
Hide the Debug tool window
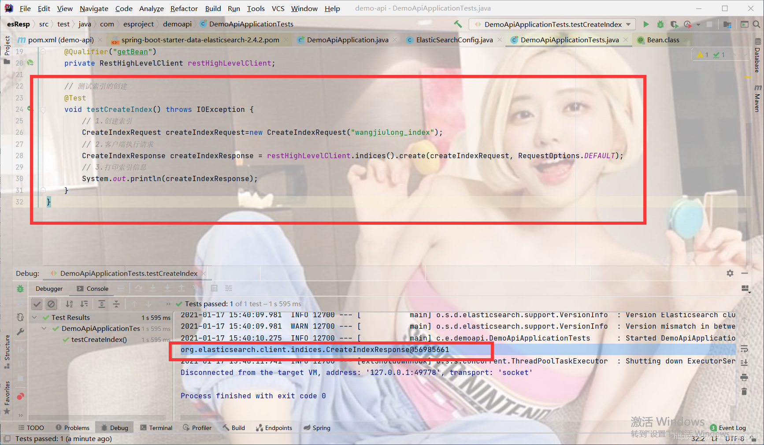point(745,273)
